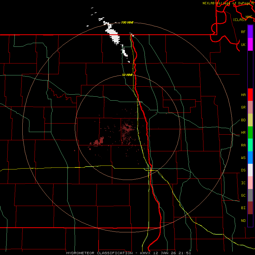This screenshot has width=255, height=255.
Task: Click the ND black legend swatch
Action: [250, 220]
